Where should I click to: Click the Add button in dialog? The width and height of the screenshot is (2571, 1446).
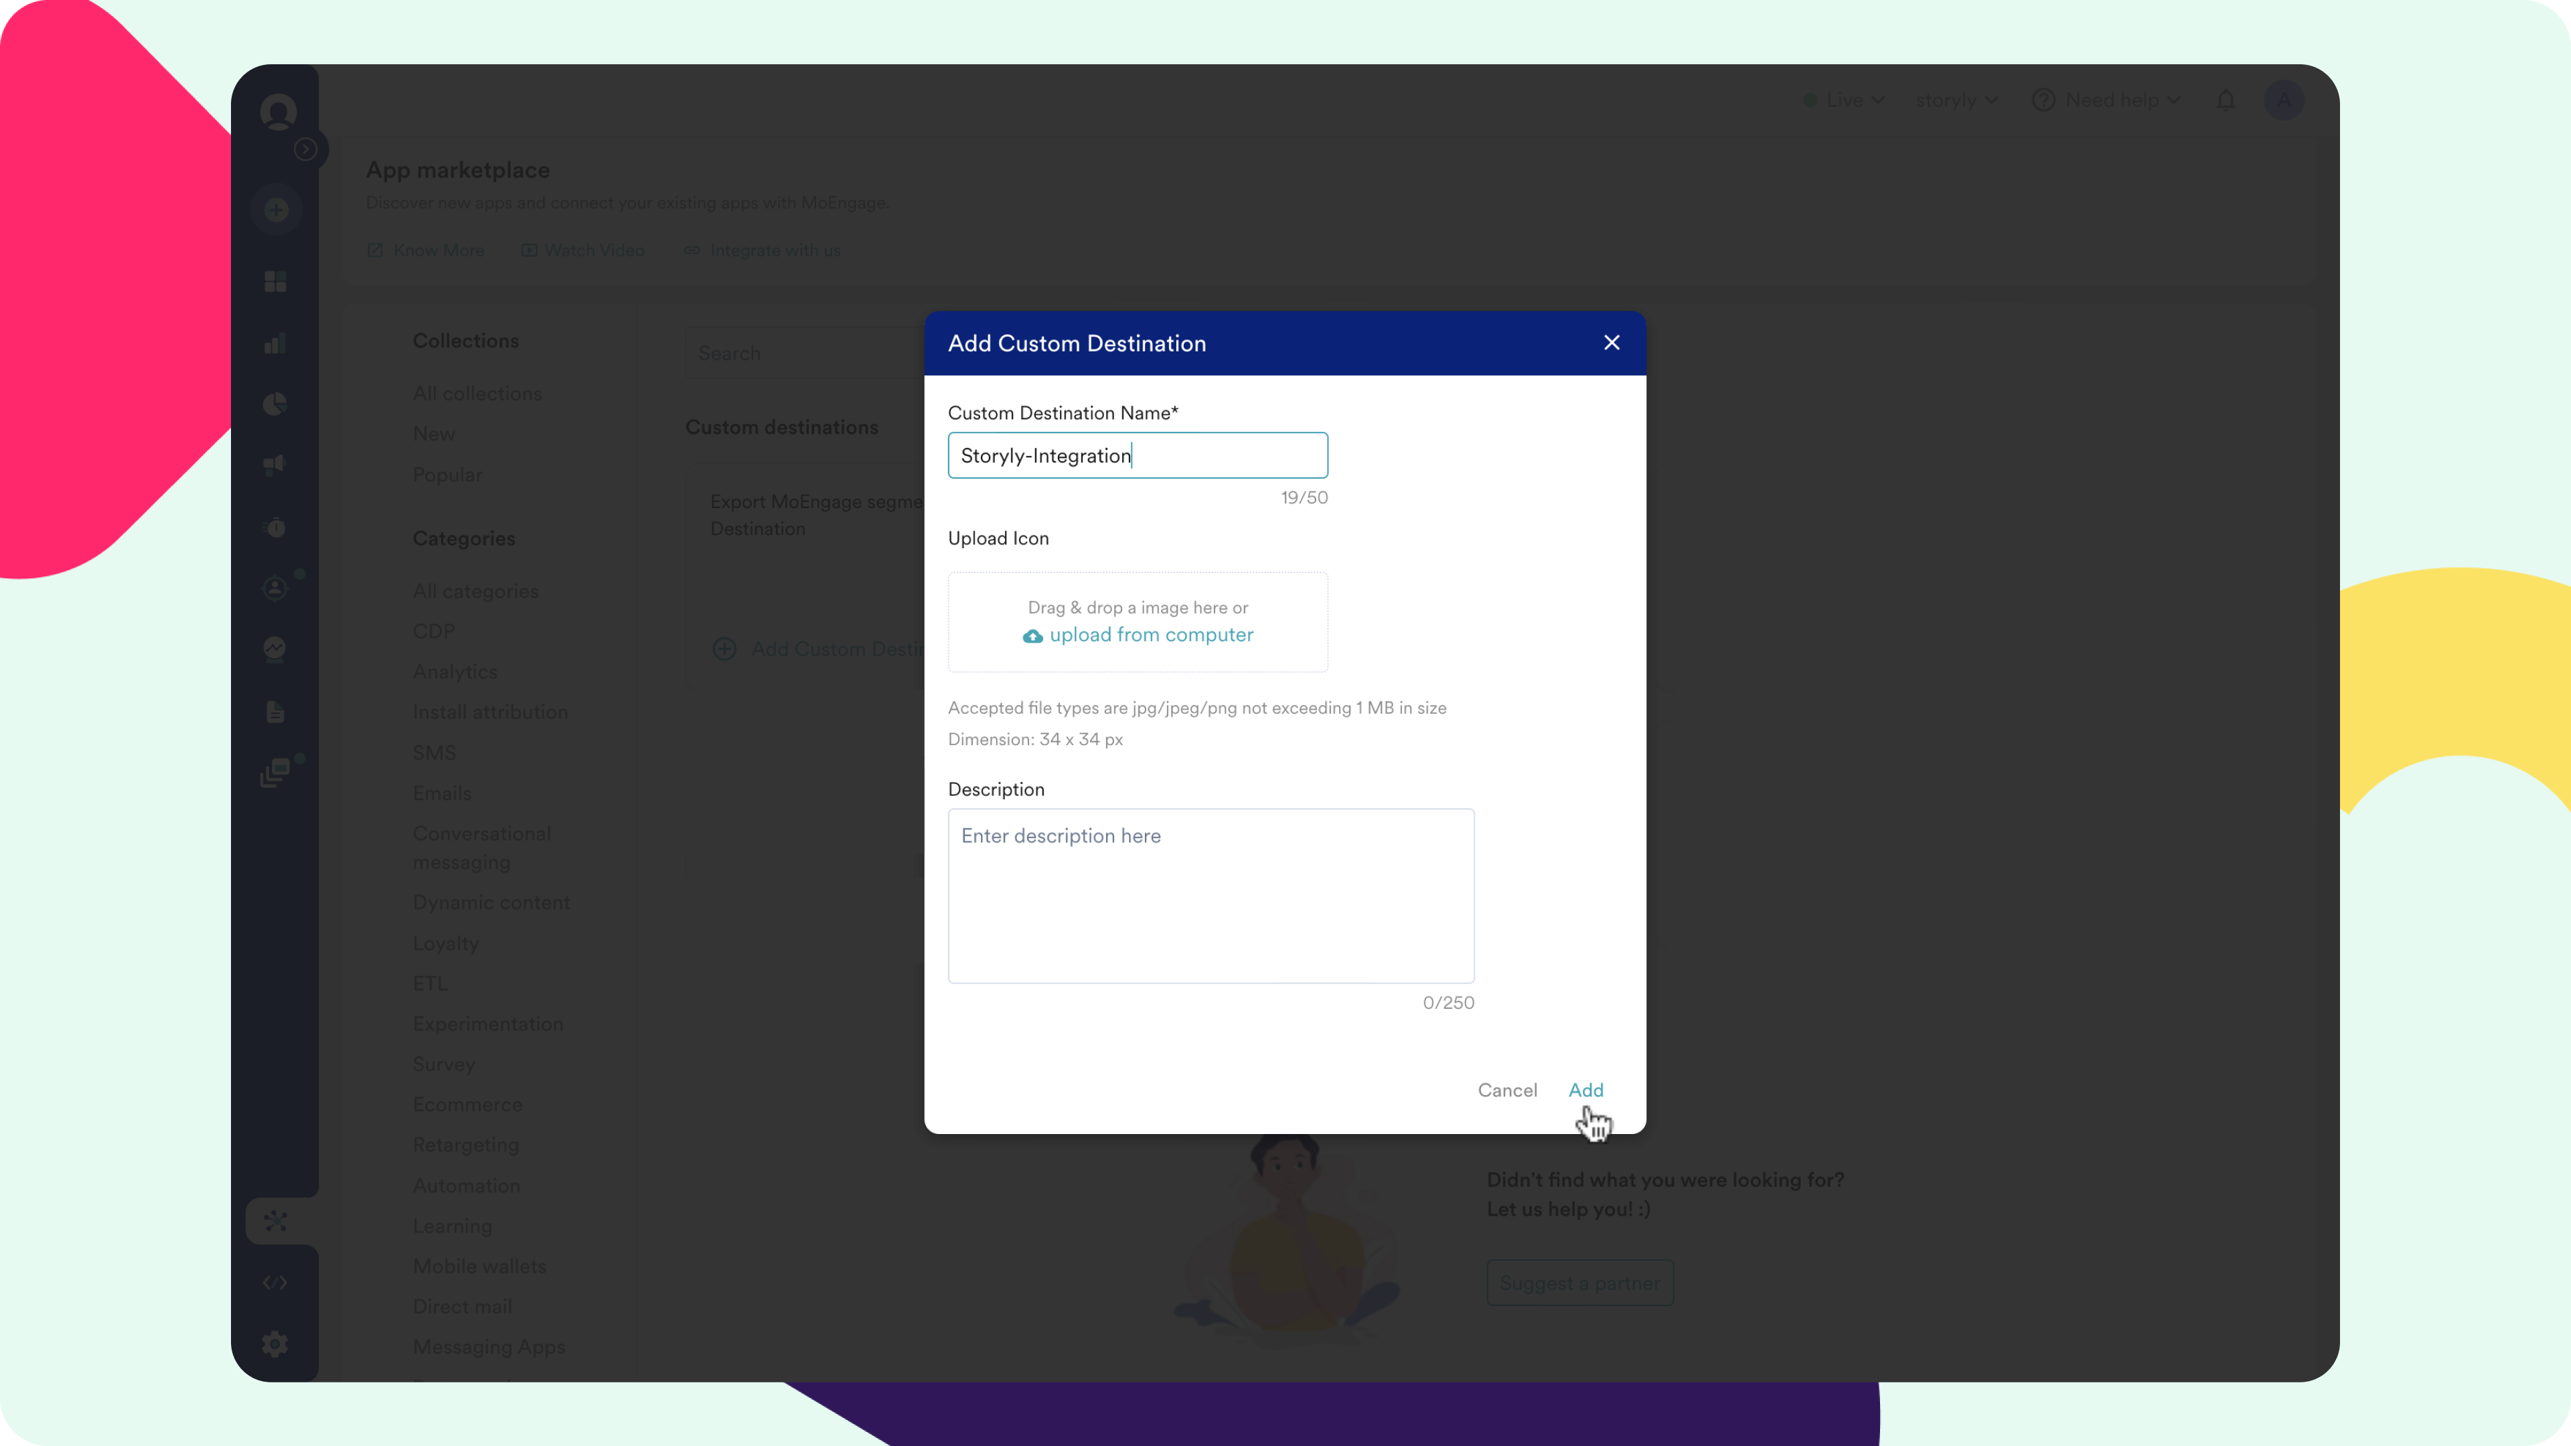click(x=1585, y=1090)
